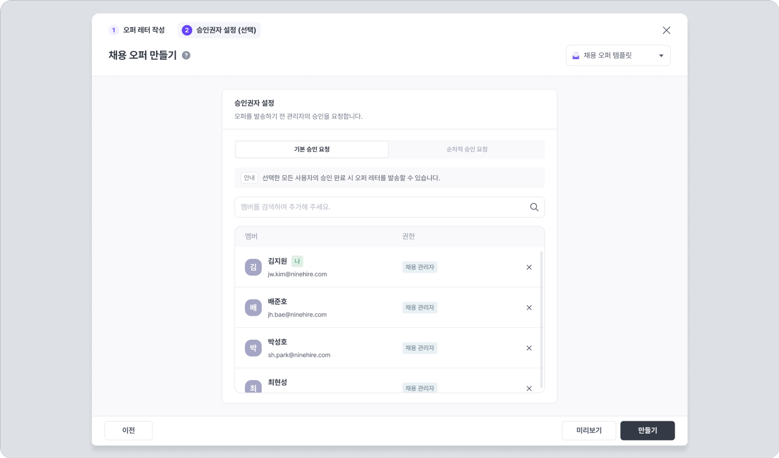Click the 미리보기 button
The height and width of the screenshot is (458, 779).
coord(589,430)
